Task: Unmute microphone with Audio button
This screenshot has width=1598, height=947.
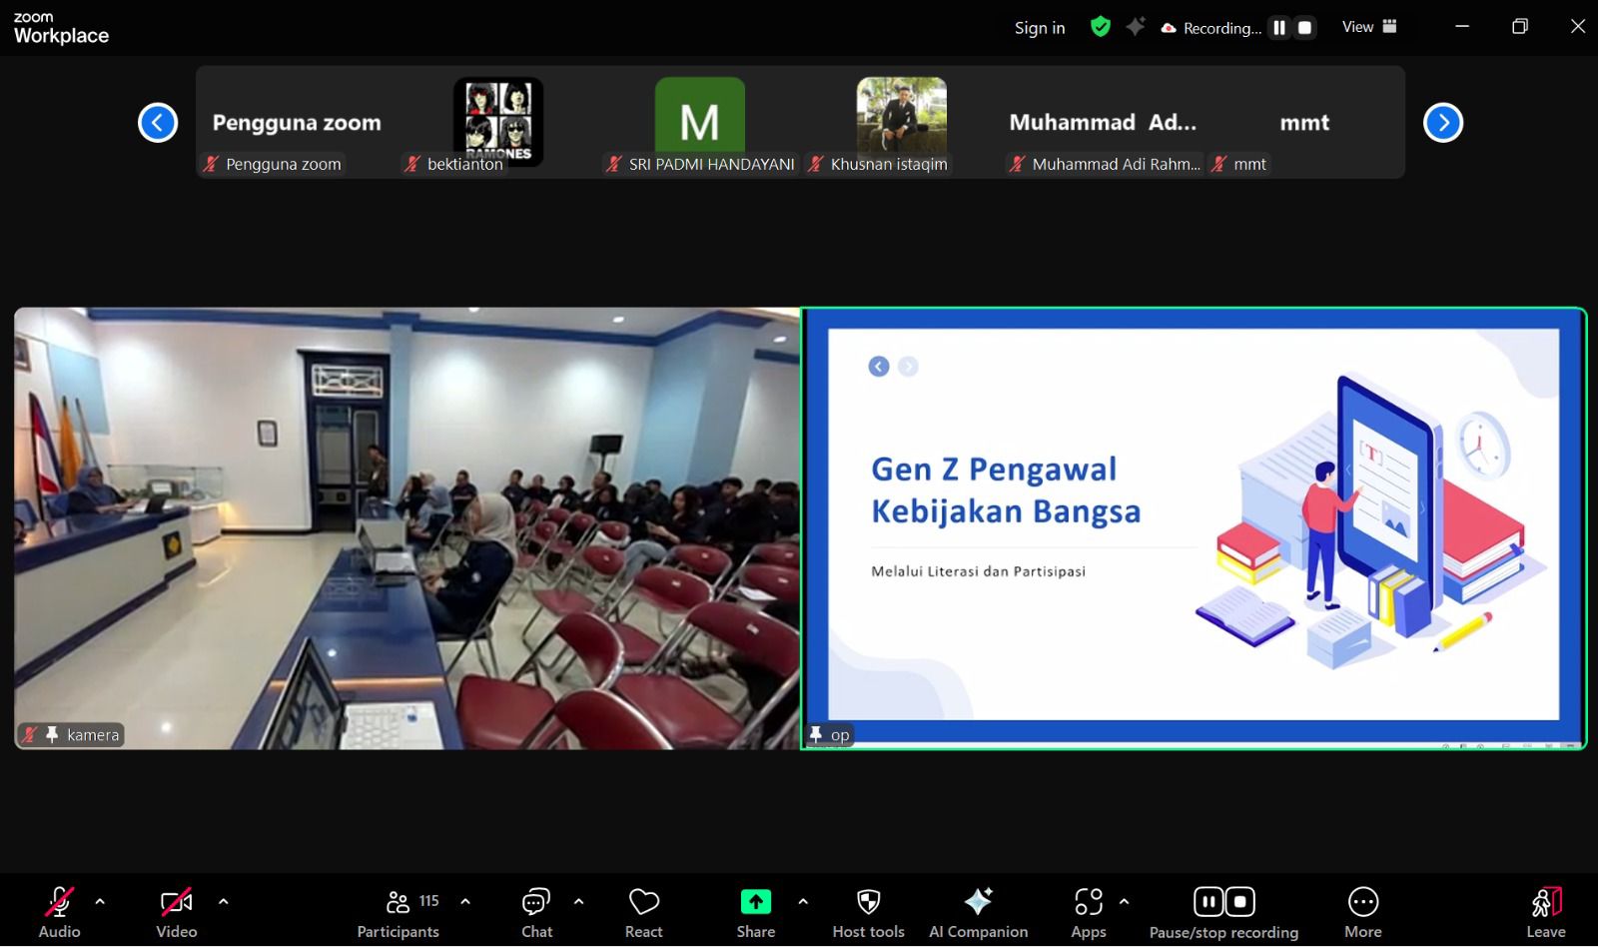Action: point(59,912)
